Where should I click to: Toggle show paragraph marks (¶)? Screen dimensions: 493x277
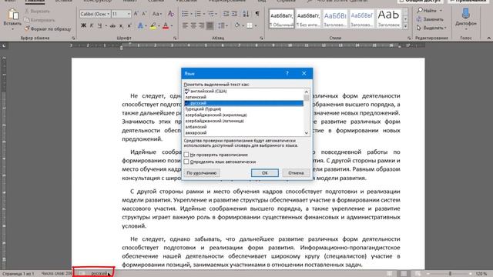(257, 14)
